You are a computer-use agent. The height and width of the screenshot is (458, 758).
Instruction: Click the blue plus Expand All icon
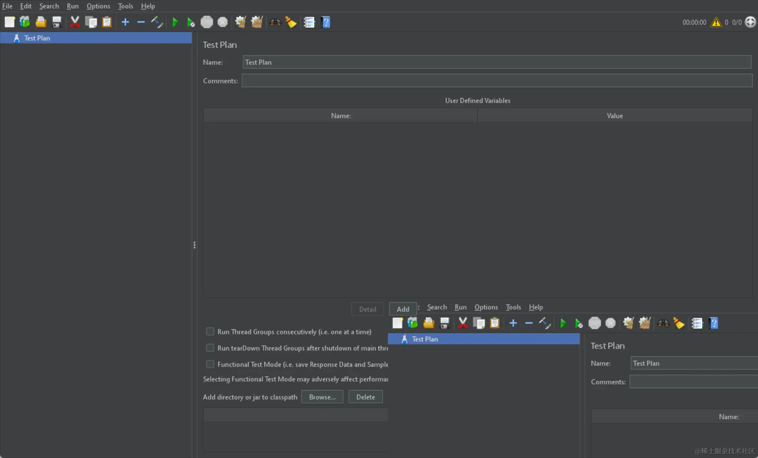click(125, 22)
